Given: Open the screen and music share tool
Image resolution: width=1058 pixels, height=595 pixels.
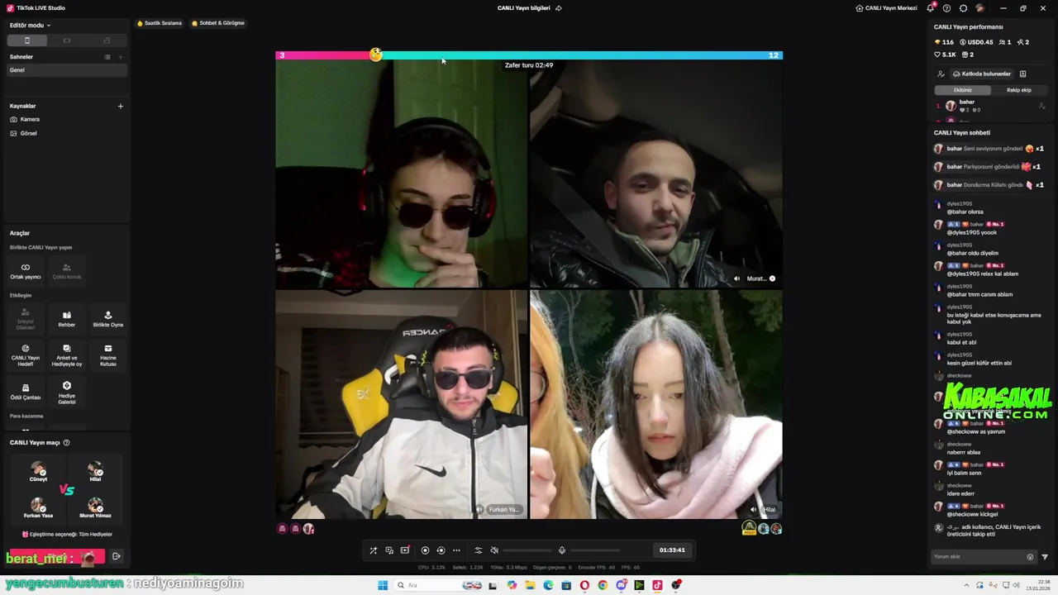Looking at the screenshot, I should (389, 550).
